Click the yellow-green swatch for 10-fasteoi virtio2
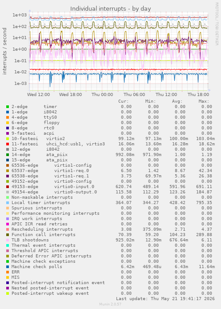Image resolution: width=221 pixels, height=309 pixels. tap(8, 139)
